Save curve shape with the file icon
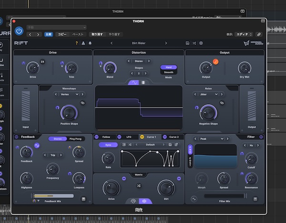 (170, 145)
